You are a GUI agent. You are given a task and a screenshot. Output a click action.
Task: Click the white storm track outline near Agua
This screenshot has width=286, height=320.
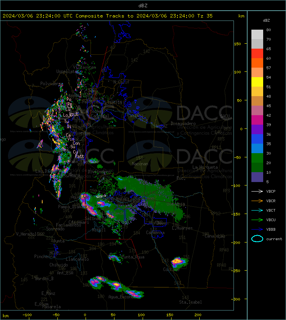101,196
